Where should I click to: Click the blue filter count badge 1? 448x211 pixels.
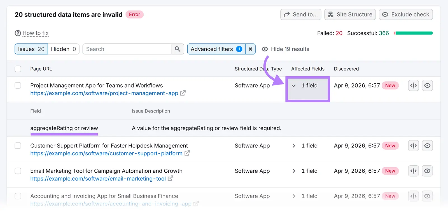[239, 49]
